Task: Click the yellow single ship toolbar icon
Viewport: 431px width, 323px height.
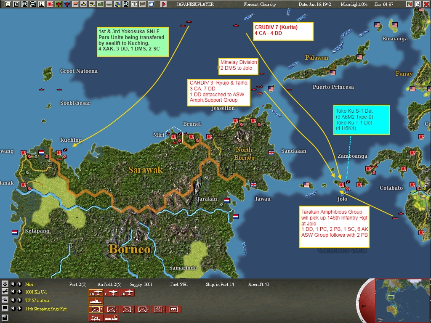Action: (84, 4)
